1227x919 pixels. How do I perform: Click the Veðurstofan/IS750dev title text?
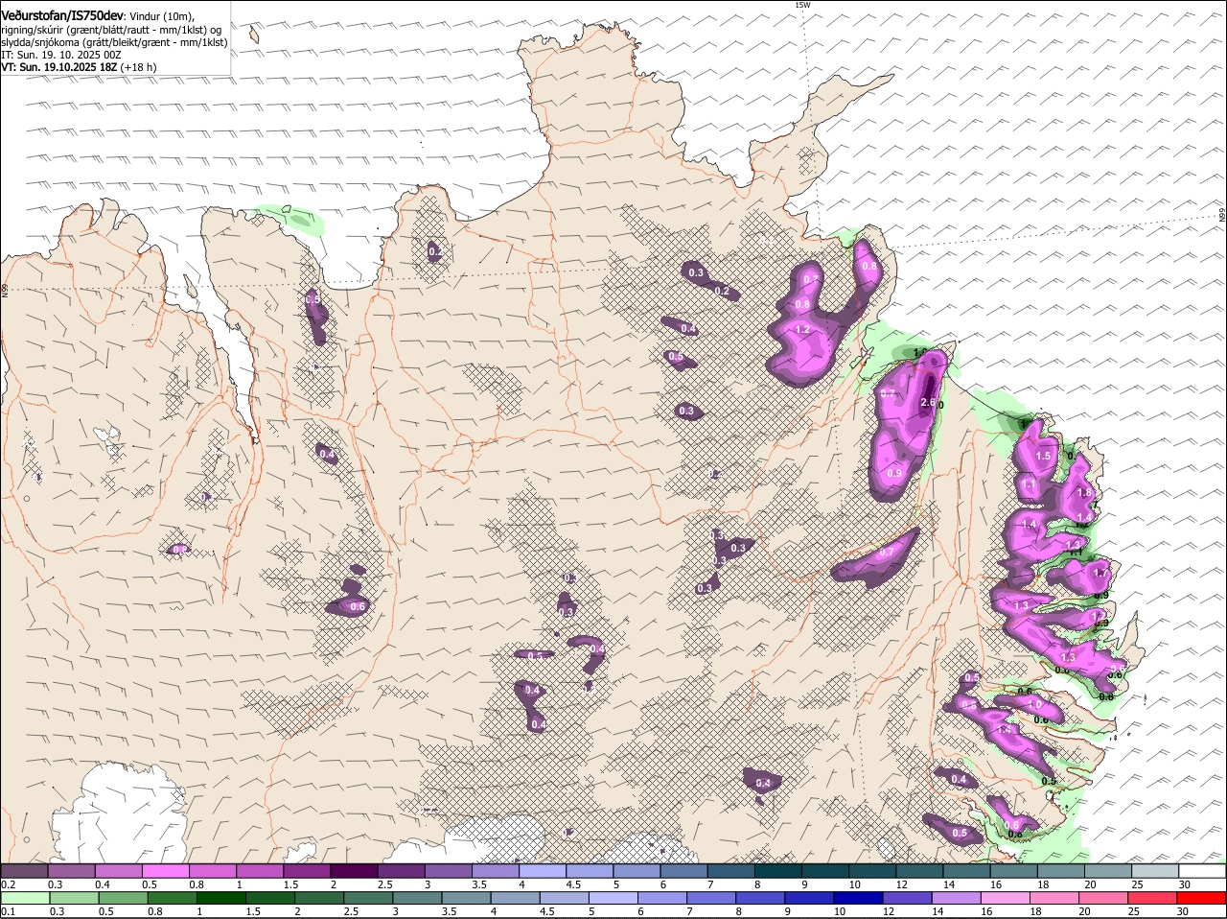[x=62, y=15]
